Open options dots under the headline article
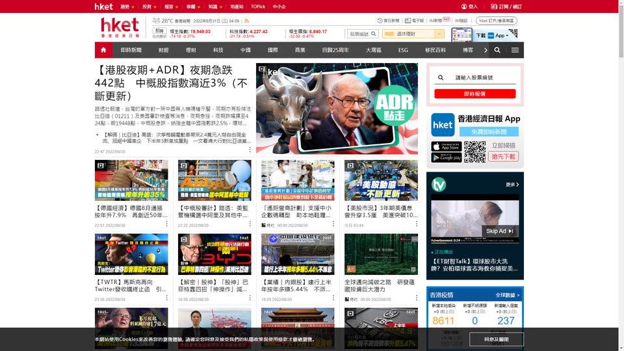This screenshot has height=351, width=624. click(250, 149)
